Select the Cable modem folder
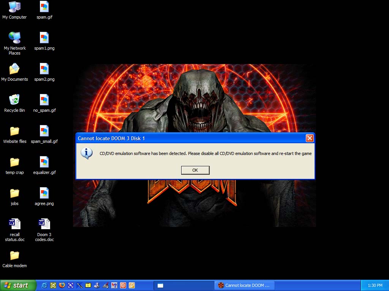 coord(14,255)
